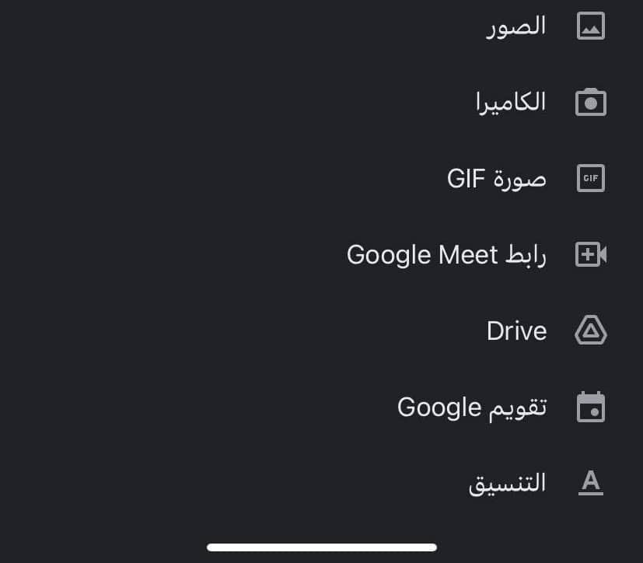Tap the home indicator bar

click(x=322, y=547)
